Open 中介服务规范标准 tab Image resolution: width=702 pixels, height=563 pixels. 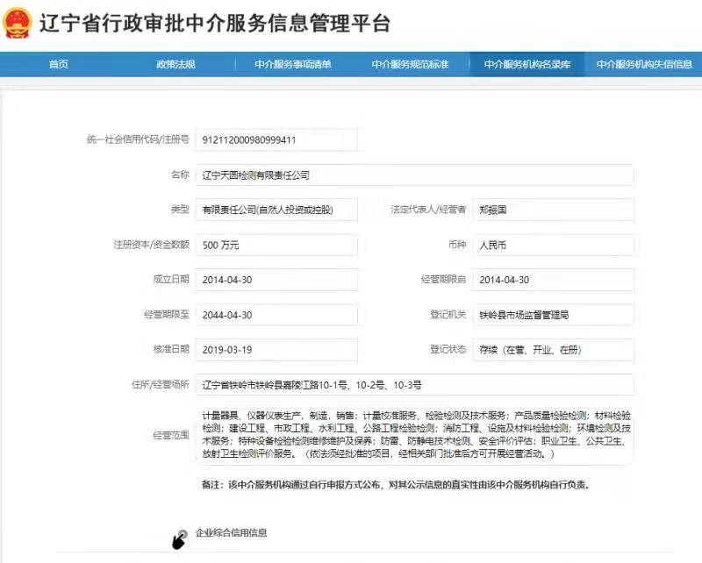[x=410, y=65]
